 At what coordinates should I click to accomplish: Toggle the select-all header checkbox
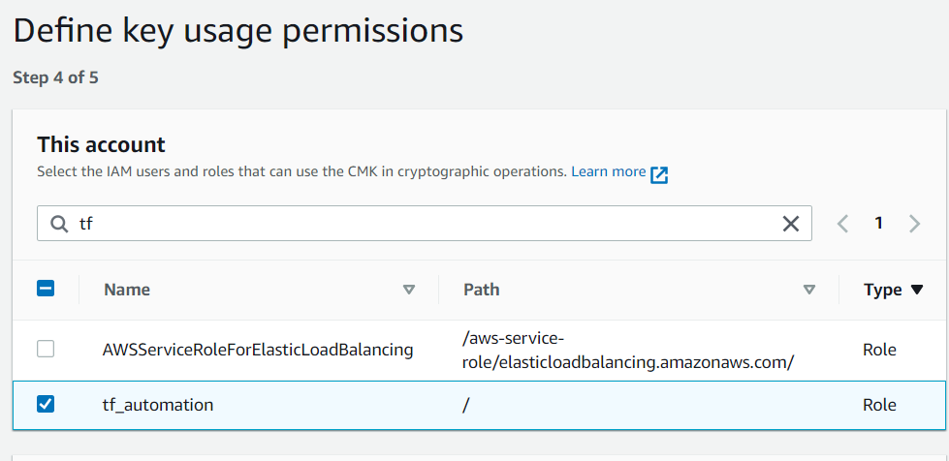pyautogui.click(x=46, y=288)
